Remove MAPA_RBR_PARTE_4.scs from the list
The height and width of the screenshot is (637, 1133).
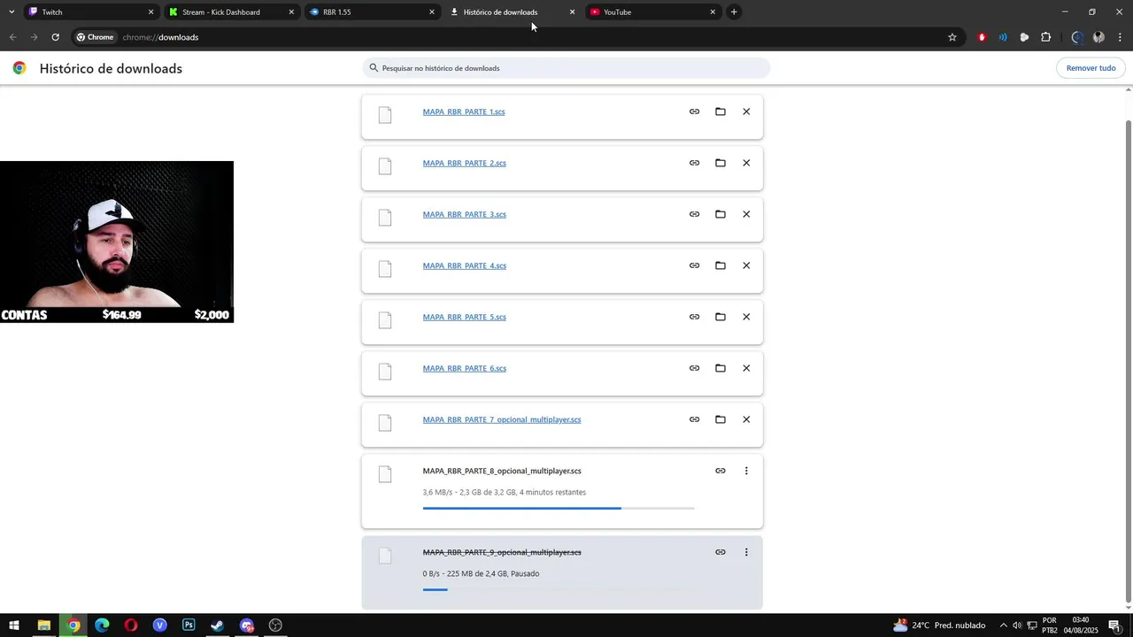pyautogui.click(x=746, y=265)
